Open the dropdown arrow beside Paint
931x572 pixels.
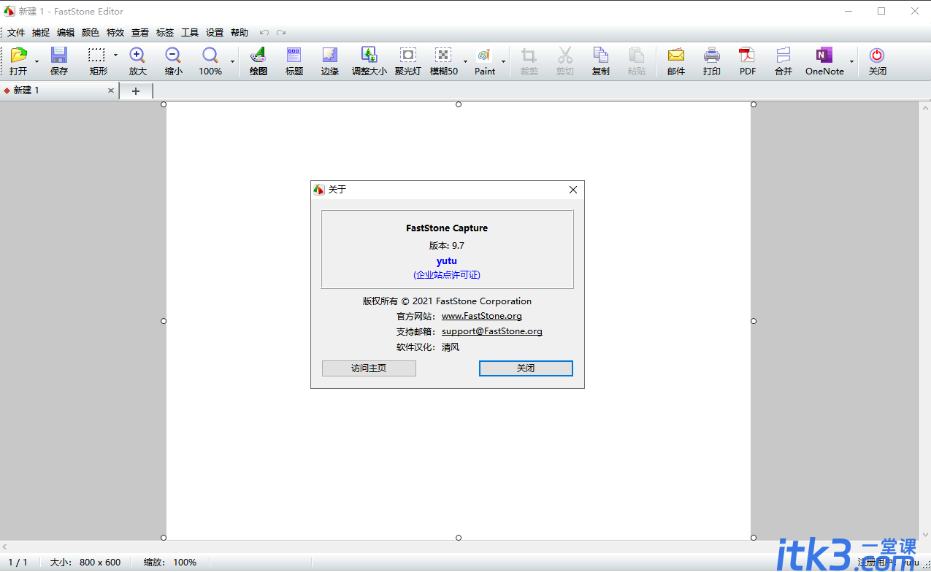[x=503, y=62]
